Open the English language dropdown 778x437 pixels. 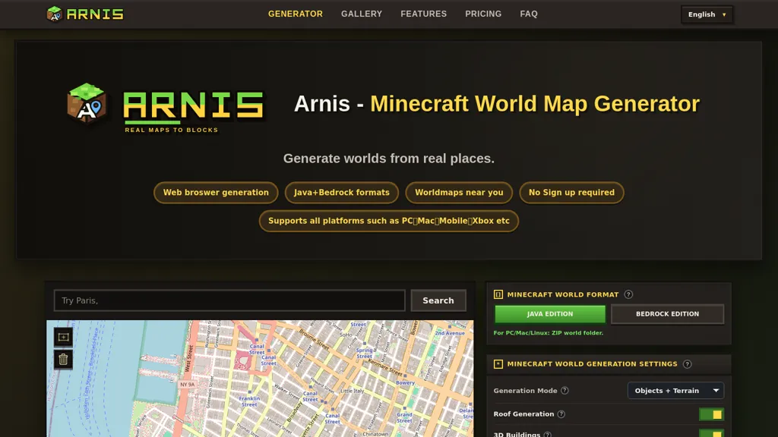pyautogui.click(x=707, y=14)
